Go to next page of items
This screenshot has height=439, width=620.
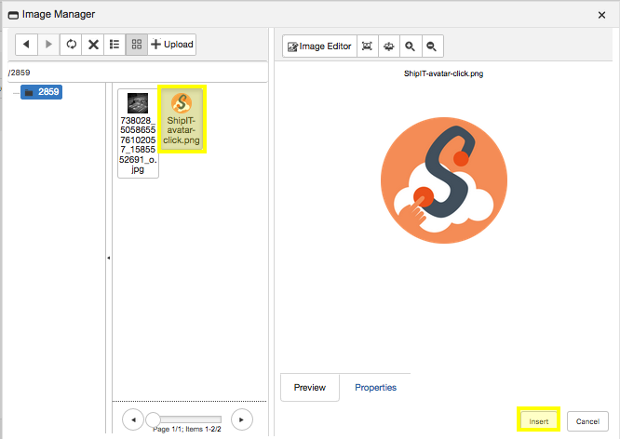tap(242, 419)
